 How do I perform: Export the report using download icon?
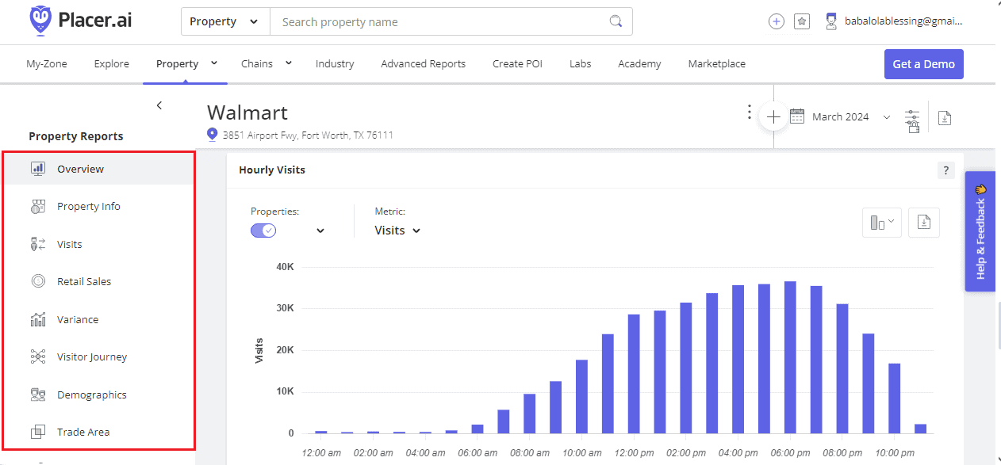tap(944, 117)
